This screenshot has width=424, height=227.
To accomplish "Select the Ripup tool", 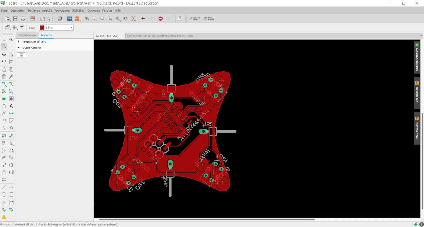I will tap(11, 84).
